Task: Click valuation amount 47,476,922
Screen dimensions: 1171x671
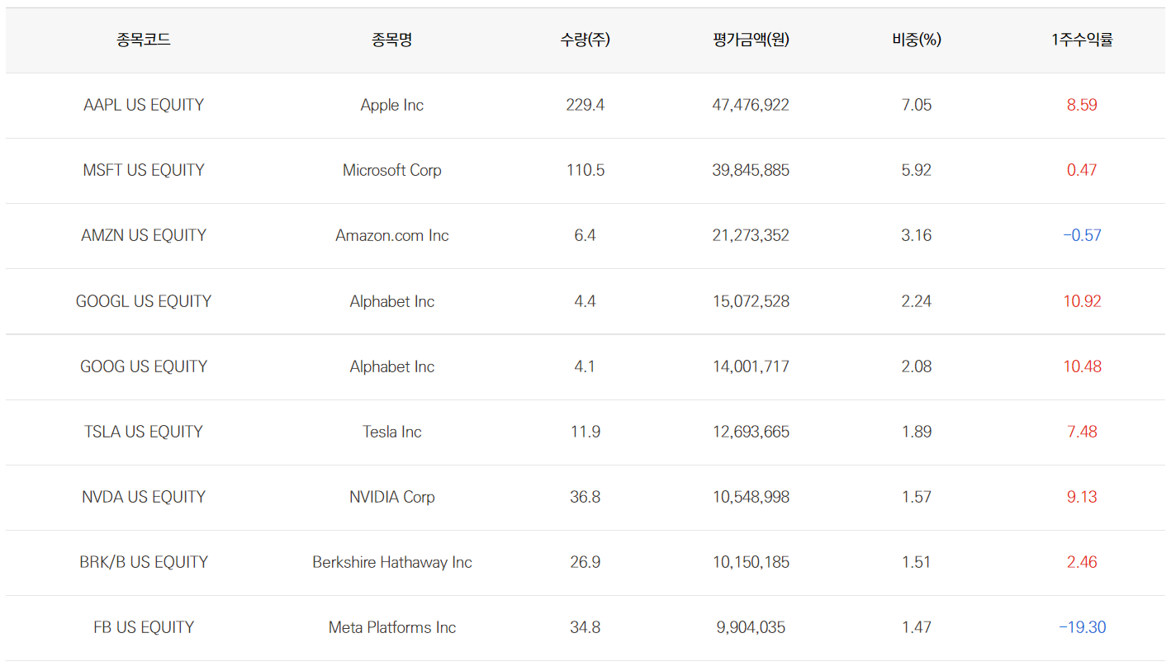Action: click(751, 105)
